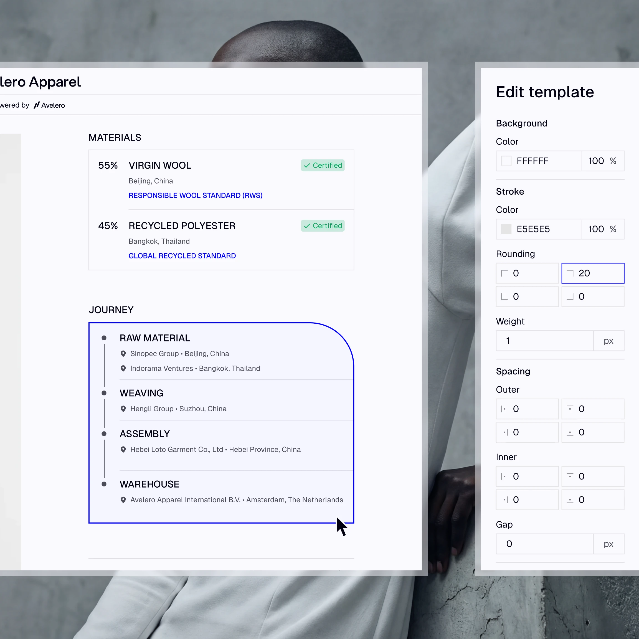This screenshot has width=639, height=639.
Task: Select the top-right rounding field showing 20
Action: click(593, 273)
